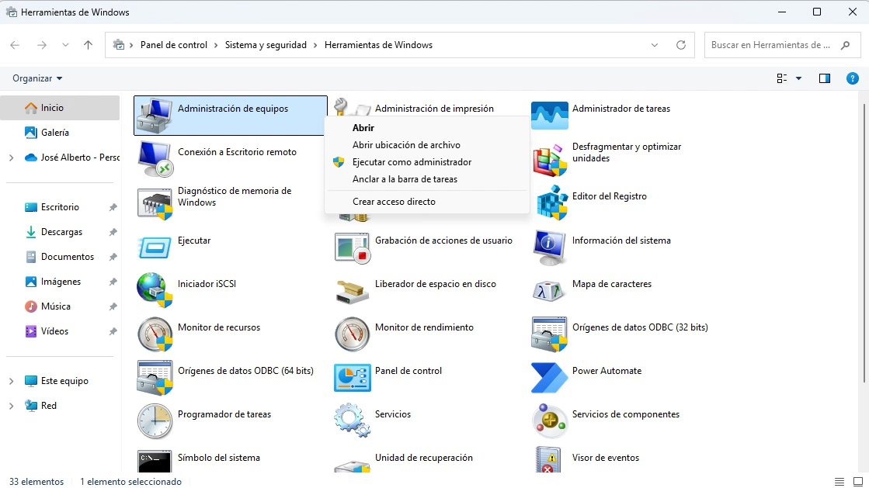Switch to large icons view in status bar

[858, 482]
